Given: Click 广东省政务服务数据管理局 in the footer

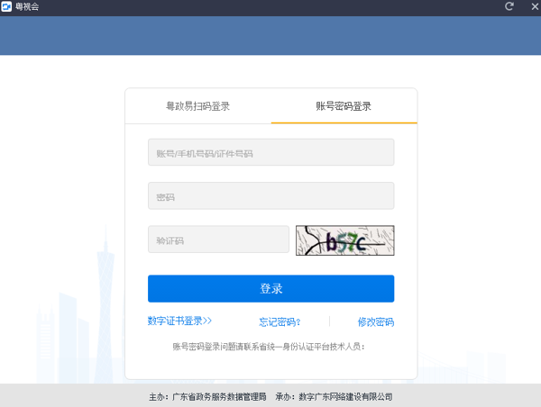Looking at the screenshot, I should click(219, 396).
